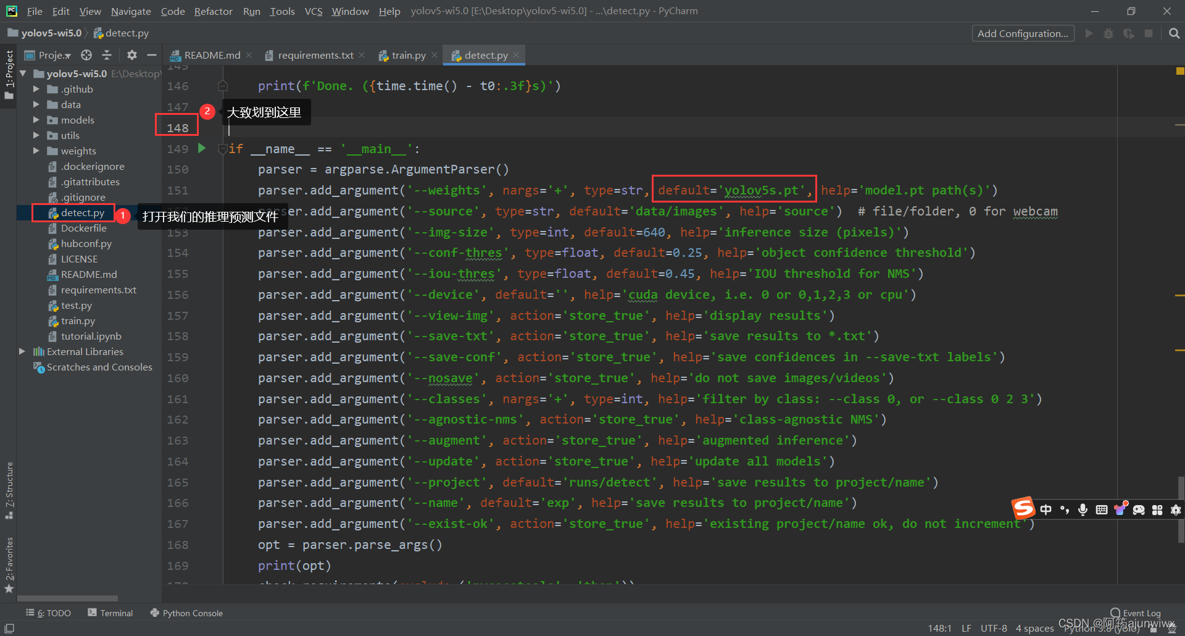The width and height of the screenshot is (1185, 636).
Task: Open Search Everywhere magnifier icon
Action: 1174,33
